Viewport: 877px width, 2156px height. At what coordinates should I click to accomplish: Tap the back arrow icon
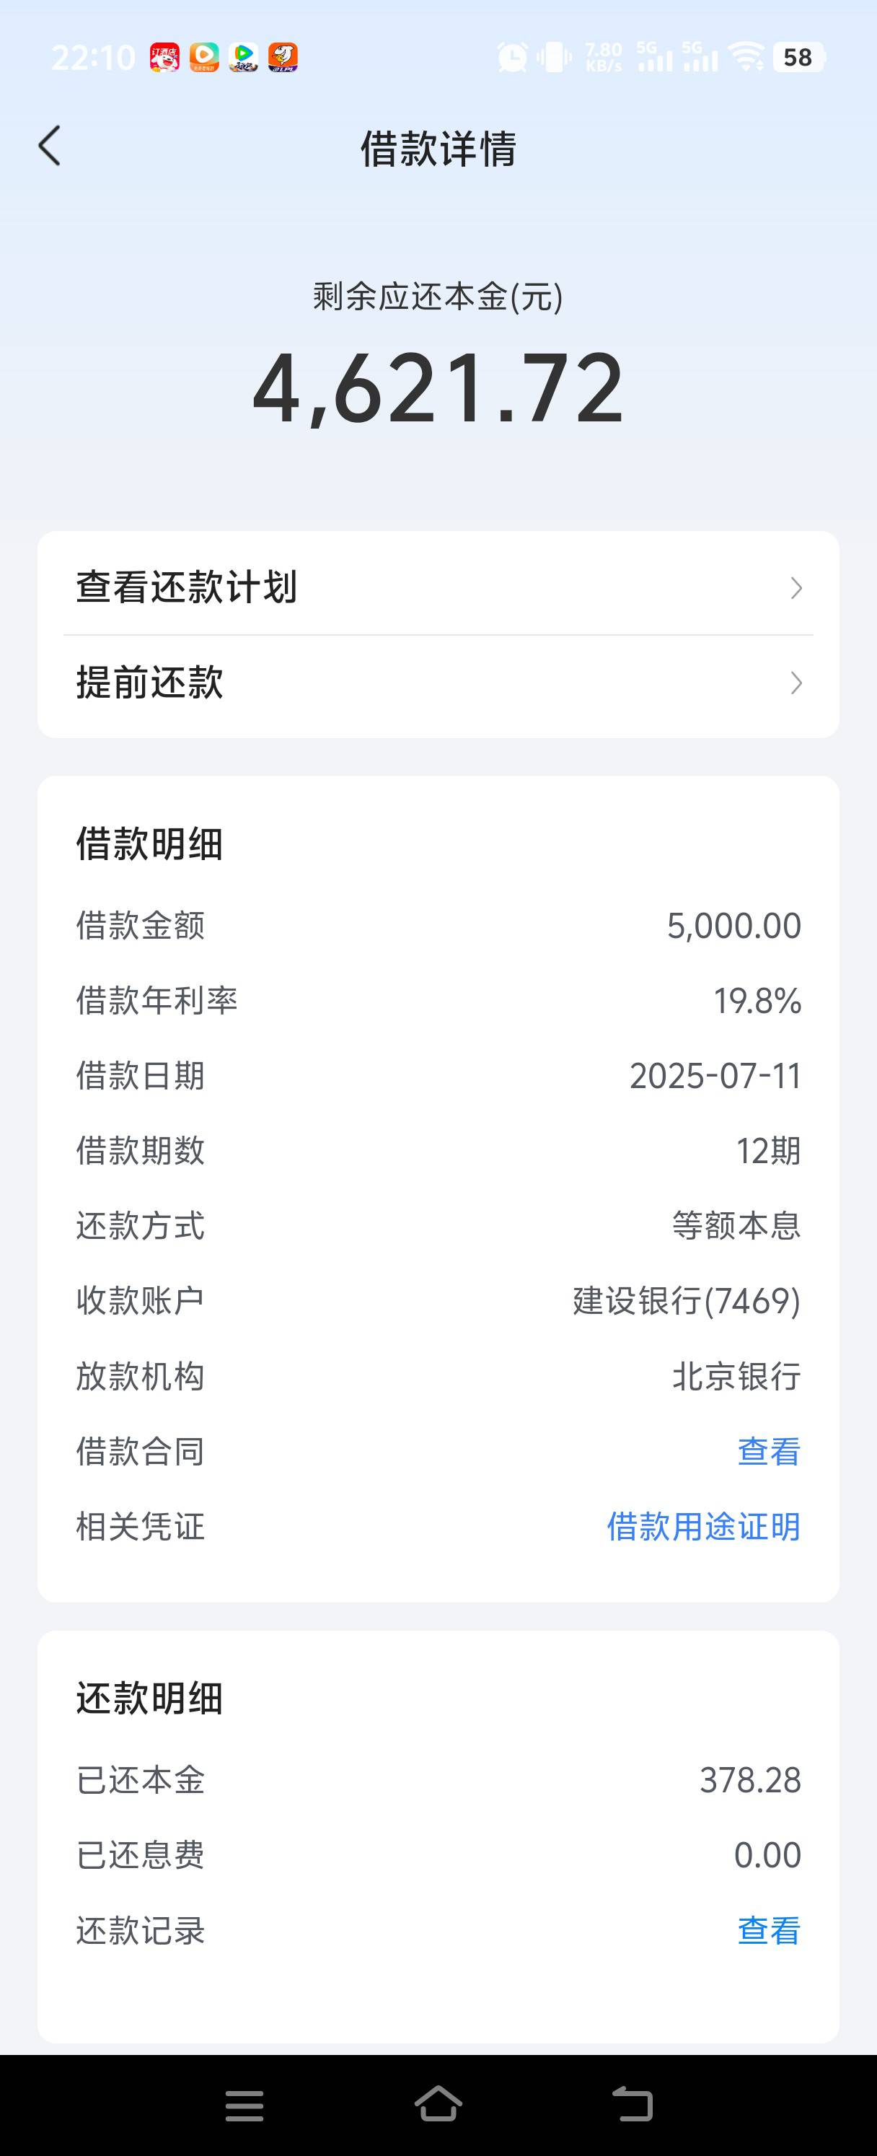pyautogui.click(x=50, y=146)
